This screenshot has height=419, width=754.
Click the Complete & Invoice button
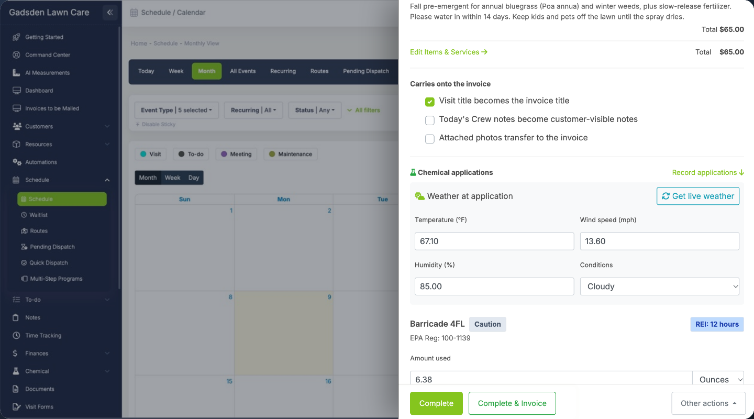pyautogui.click(x=512, y=403)
